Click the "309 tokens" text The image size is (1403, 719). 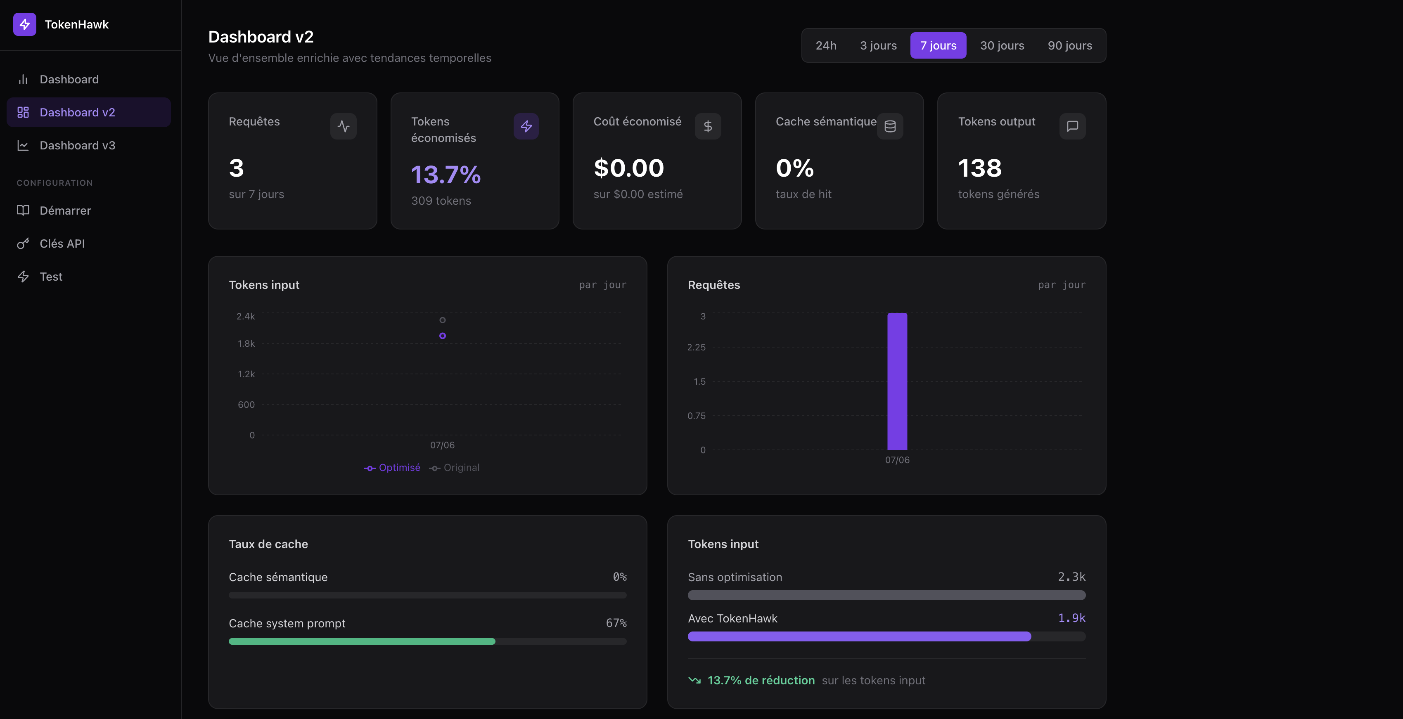[441, 201]
